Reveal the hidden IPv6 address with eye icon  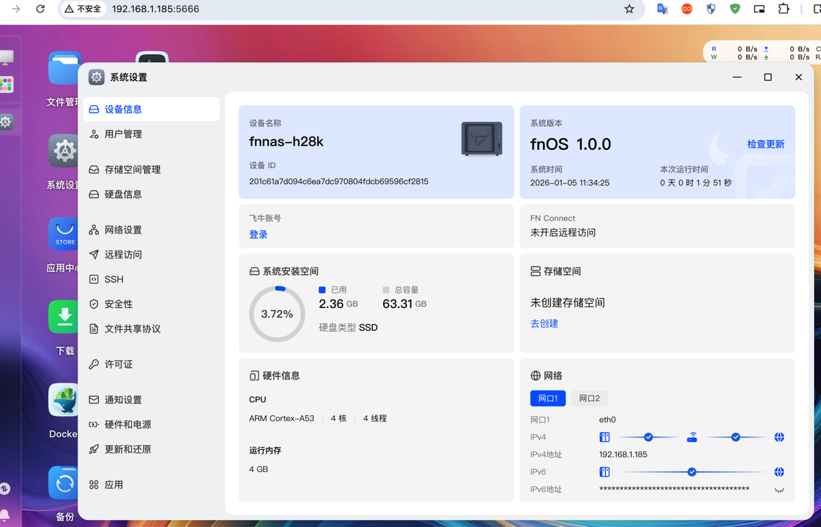779,490
